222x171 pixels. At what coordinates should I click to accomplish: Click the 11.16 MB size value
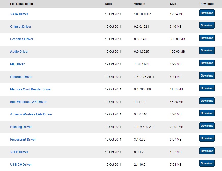pos(177,89)
